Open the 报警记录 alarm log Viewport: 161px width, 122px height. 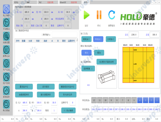click(x=6, y=50)
